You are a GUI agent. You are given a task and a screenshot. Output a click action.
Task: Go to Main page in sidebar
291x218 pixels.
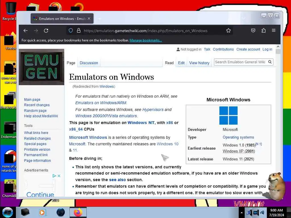(x=32, y=100)
